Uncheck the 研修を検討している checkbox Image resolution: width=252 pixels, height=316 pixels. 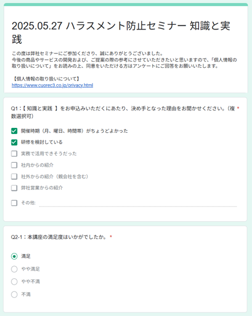(x=14, y=142)
